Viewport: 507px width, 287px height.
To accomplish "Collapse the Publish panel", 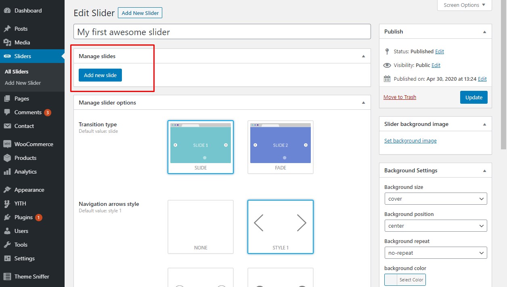I will pyautogui.click(x=484, y=31).
